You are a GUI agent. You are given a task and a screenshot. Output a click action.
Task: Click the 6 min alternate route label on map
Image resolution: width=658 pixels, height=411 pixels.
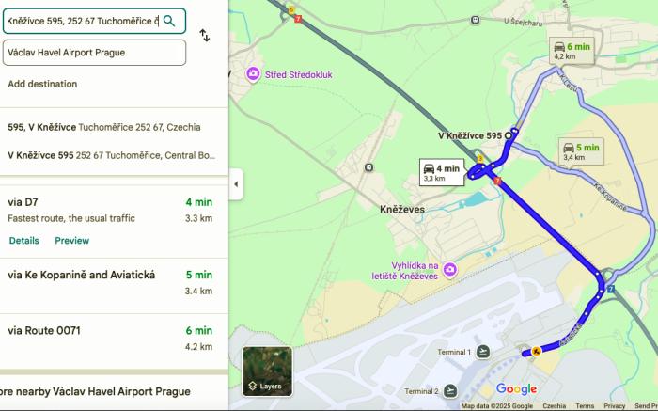[572, 51]
